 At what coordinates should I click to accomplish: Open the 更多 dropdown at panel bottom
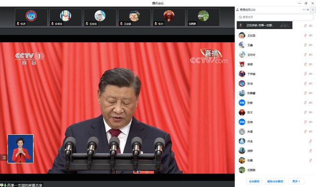click(x=296, y=181)
